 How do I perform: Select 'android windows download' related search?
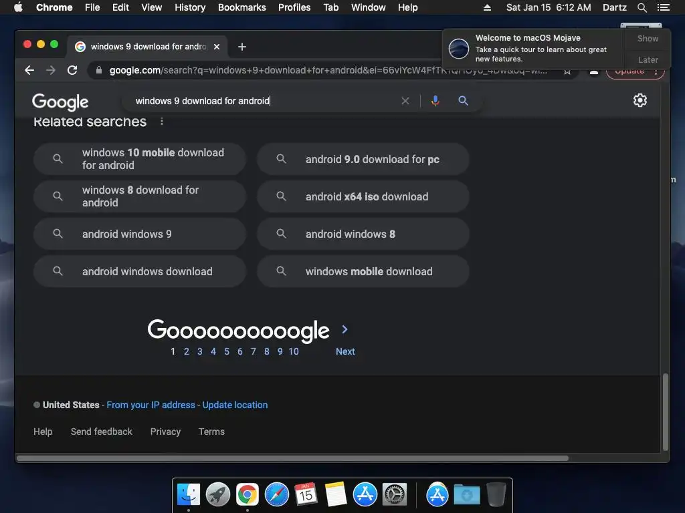tap(140, 271)
